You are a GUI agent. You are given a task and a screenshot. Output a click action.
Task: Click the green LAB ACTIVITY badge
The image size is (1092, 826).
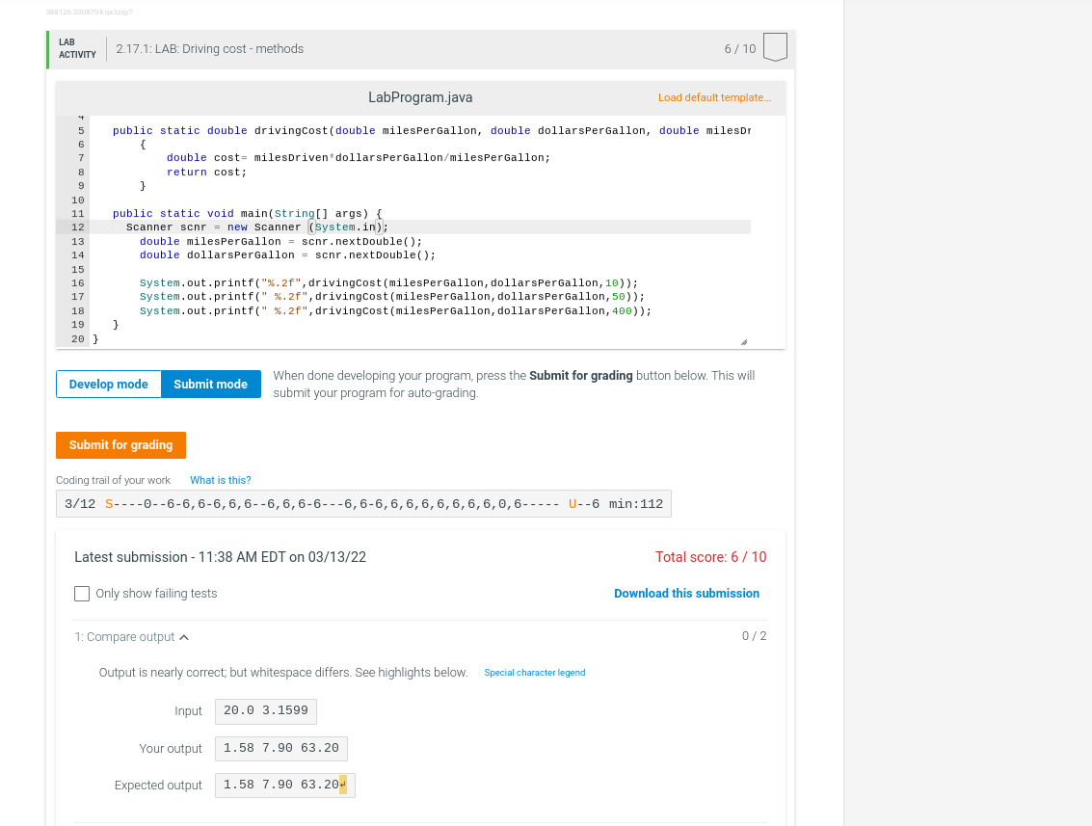coord(75,46)
